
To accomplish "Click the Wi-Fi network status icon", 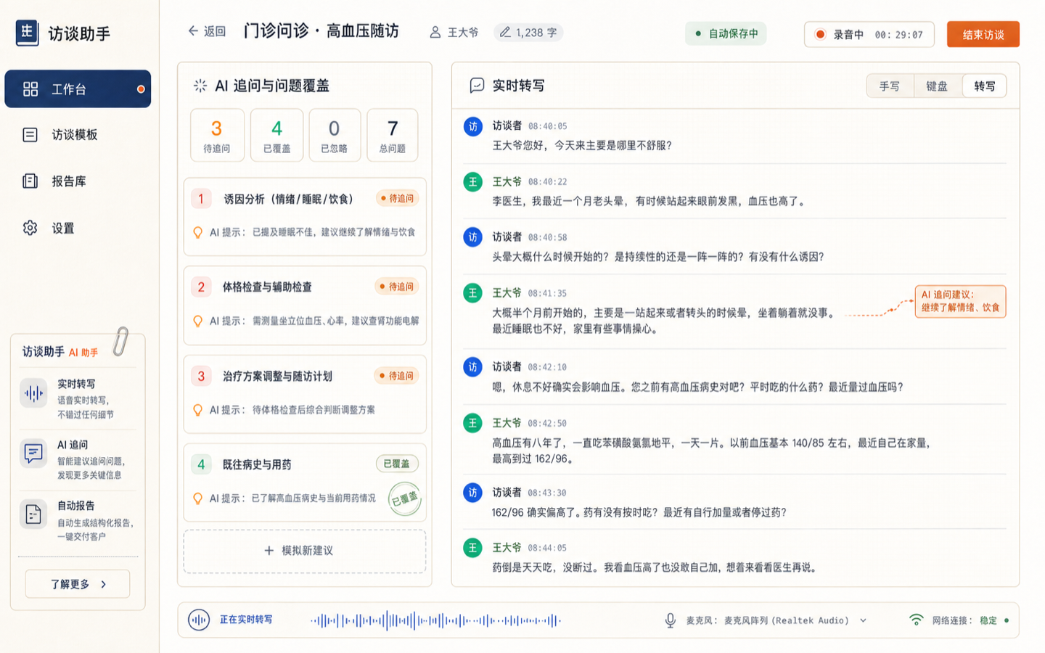I will click(917, 620).
